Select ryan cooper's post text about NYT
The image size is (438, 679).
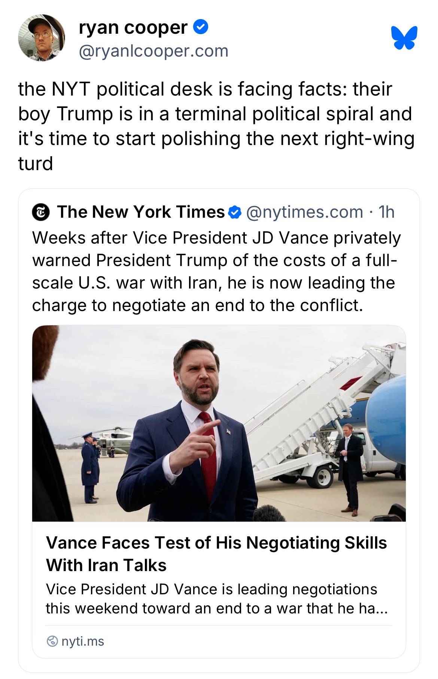tap(216, 126)
